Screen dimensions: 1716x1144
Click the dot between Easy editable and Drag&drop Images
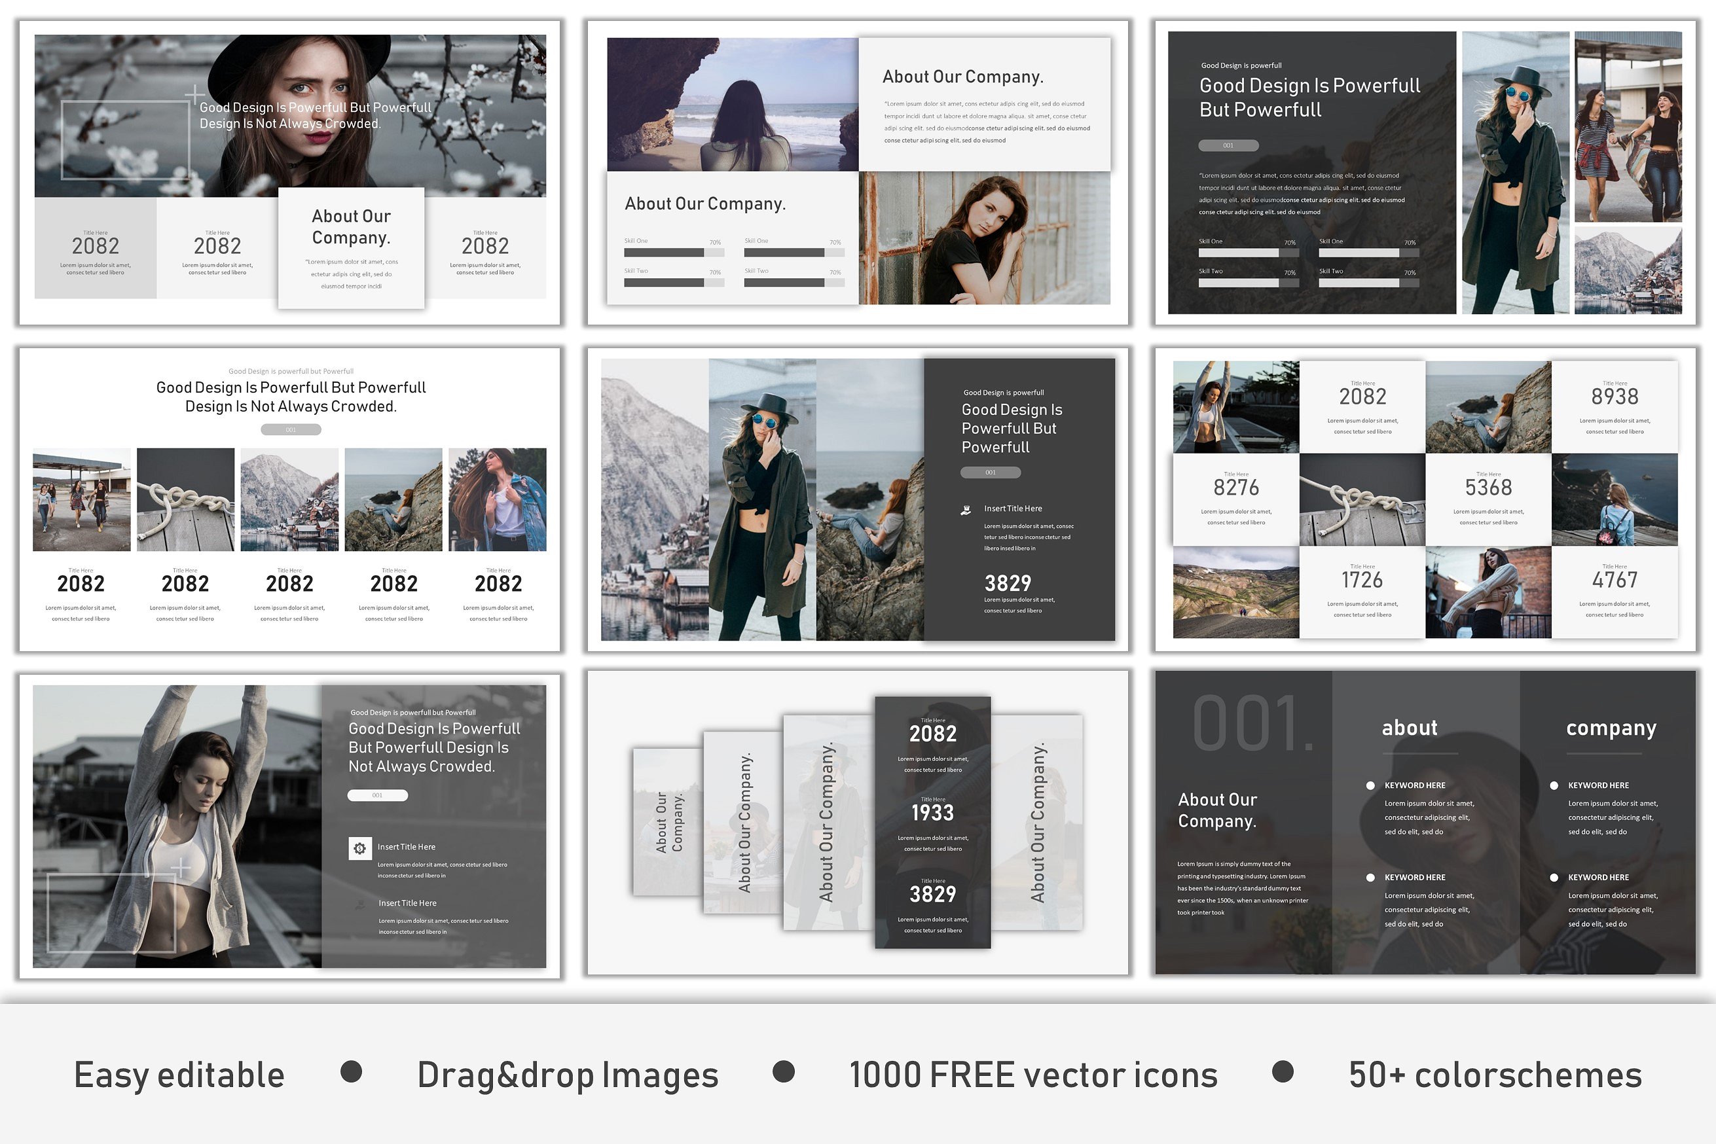coord(351,1072)
